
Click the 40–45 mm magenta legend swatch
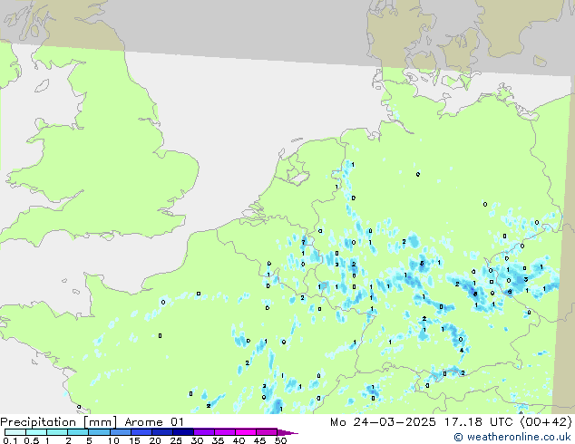click(x=246, y=432)
